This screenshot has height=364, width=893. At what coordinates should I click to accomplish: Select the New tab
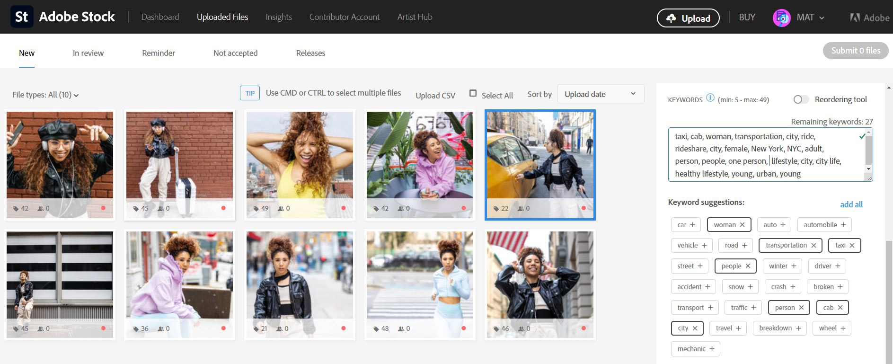tap(27, 53)
